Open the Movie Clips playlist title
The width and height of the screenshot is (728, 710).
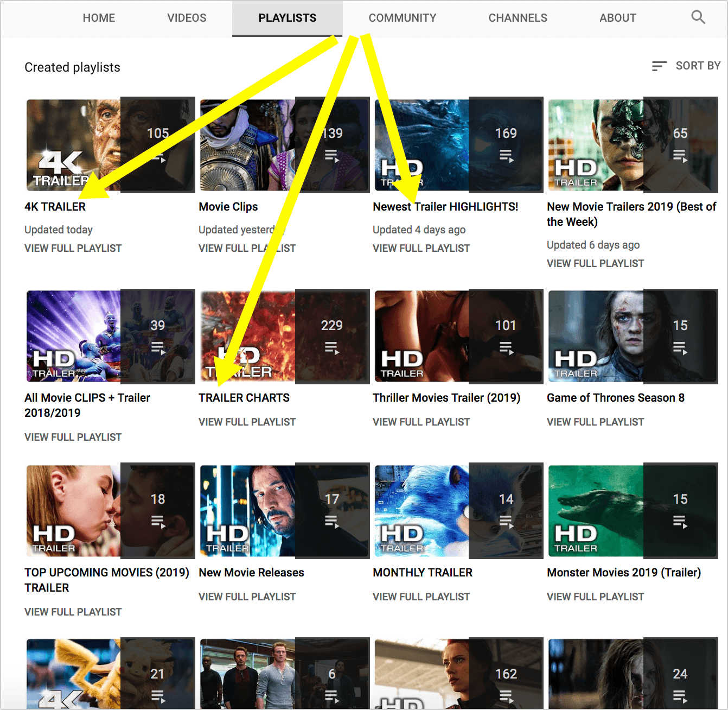[x=228, y=207]
